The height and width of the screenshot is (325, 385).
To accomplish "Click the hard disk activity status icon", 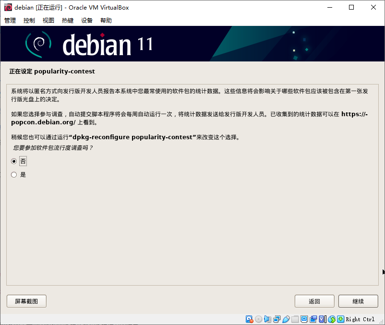I will click(x=249, y=319).
